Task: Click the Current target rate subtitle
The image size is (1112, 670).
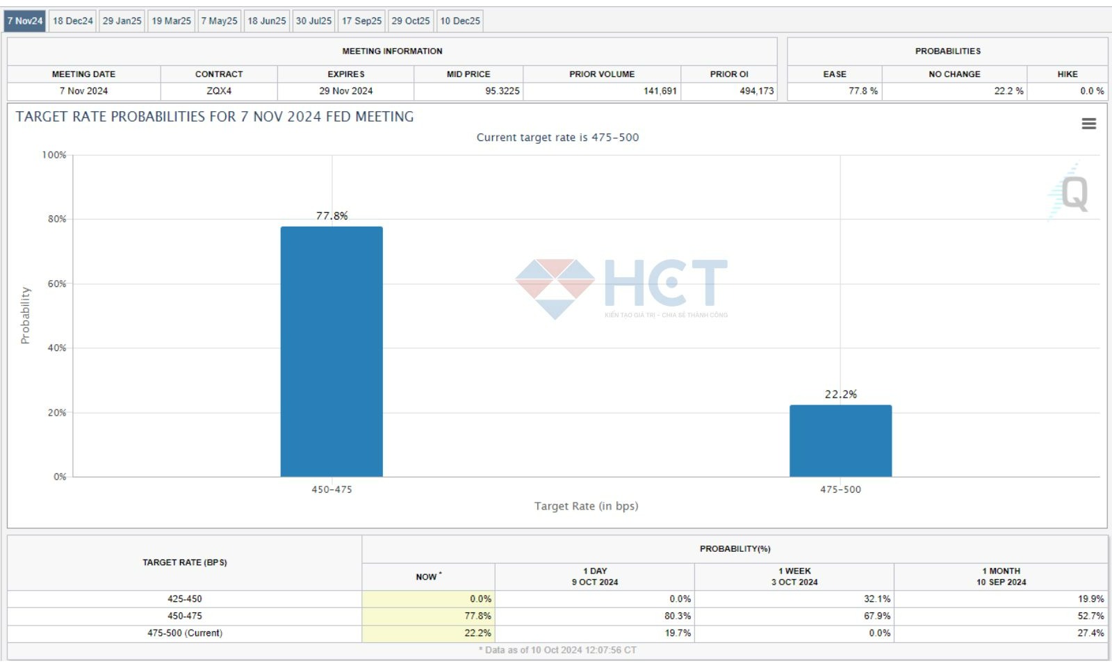Action: pos(557,138)
